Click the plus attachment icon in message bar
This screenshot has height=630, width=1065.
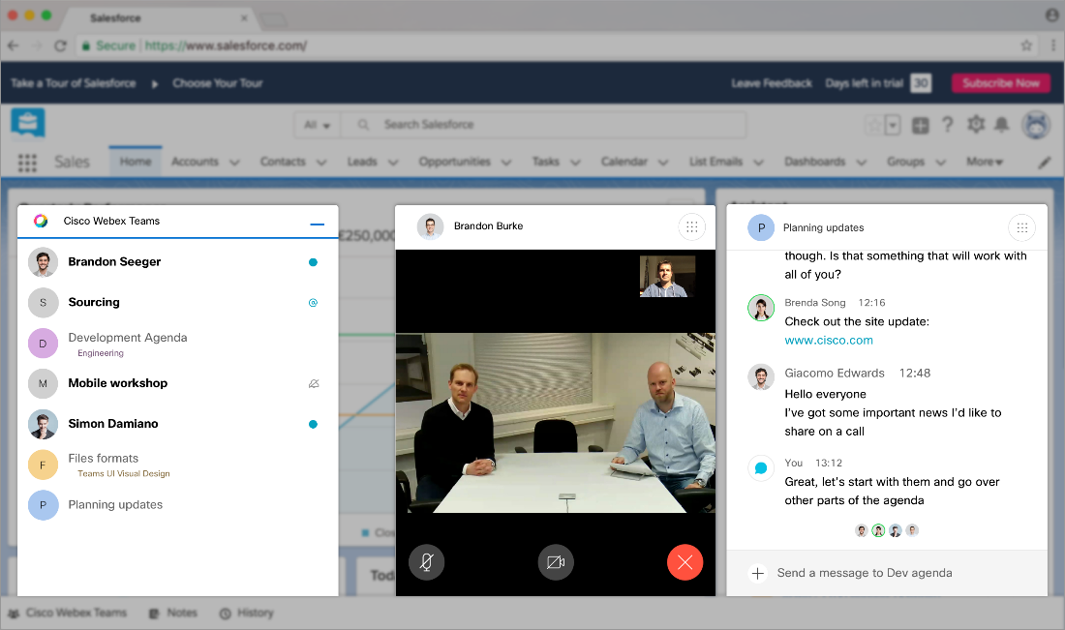[758, 573]
